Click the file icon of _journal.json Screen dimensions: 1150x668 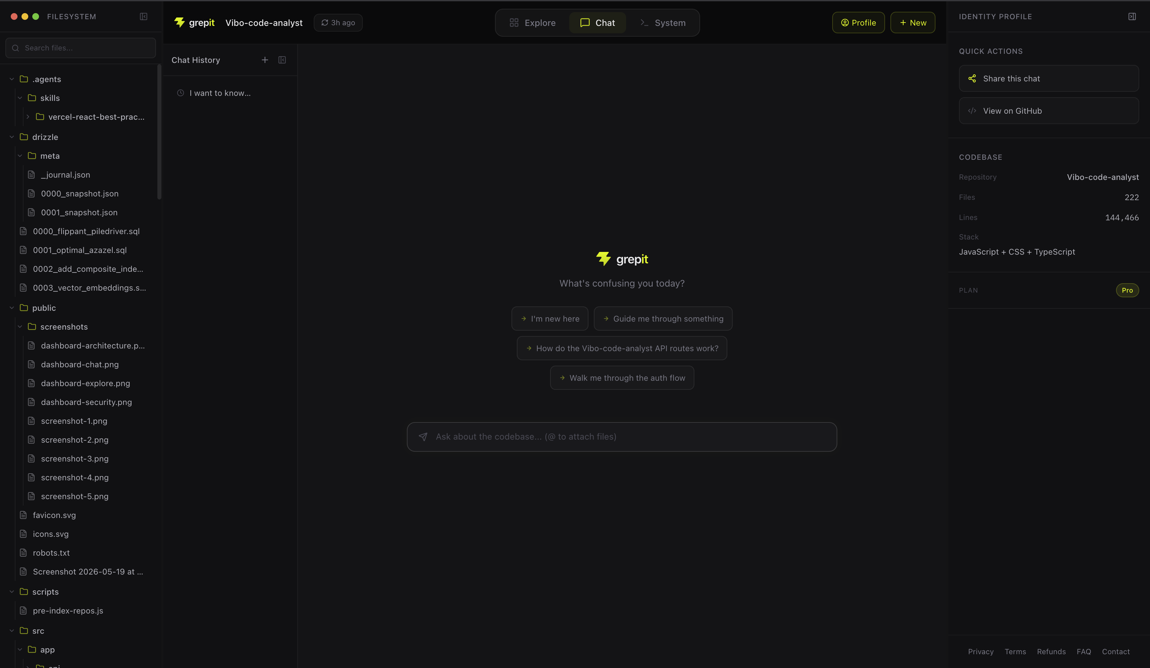[x=32, y=175]
